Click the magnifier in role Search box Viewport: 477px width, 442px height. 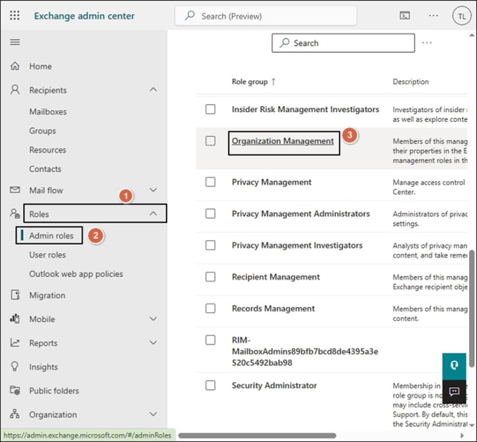click(x=284, y=43)
